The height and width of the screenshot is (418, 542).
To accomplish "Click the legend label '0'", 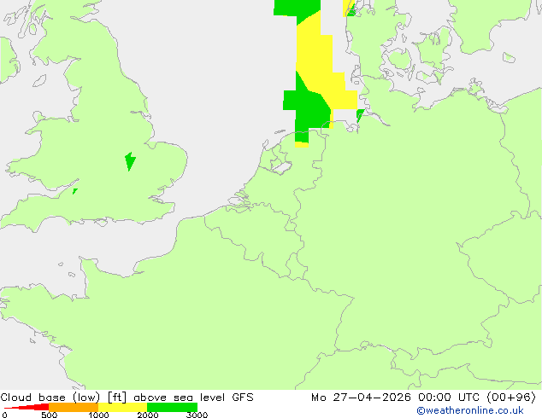I will [4, 415].
